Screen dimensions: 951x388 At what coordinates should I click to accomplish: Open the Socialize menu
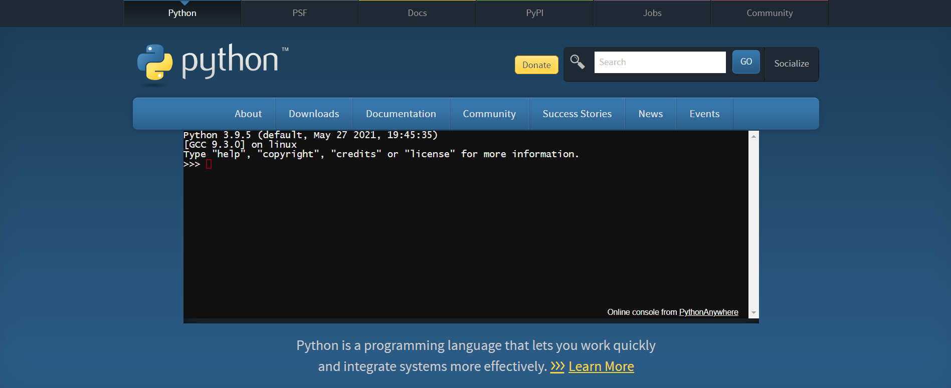pos(792,64)
